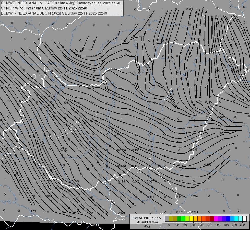Select the cyan legend swatch above 250-400
This screenshot has height=230, width=250.
pos(237,218)
